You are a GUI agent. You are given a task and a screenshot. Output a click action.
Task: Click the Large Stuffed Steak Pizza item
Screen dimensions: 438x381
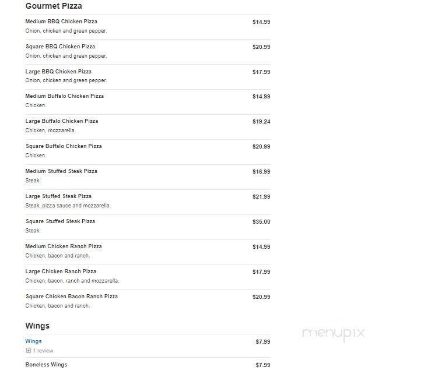point(58,196)
